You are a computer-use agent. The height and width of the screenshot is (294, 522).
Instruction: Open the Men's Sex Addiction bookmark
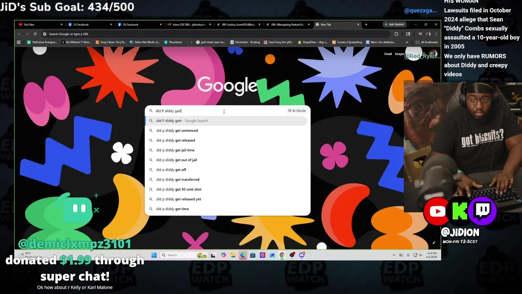[x=380, y=42]
